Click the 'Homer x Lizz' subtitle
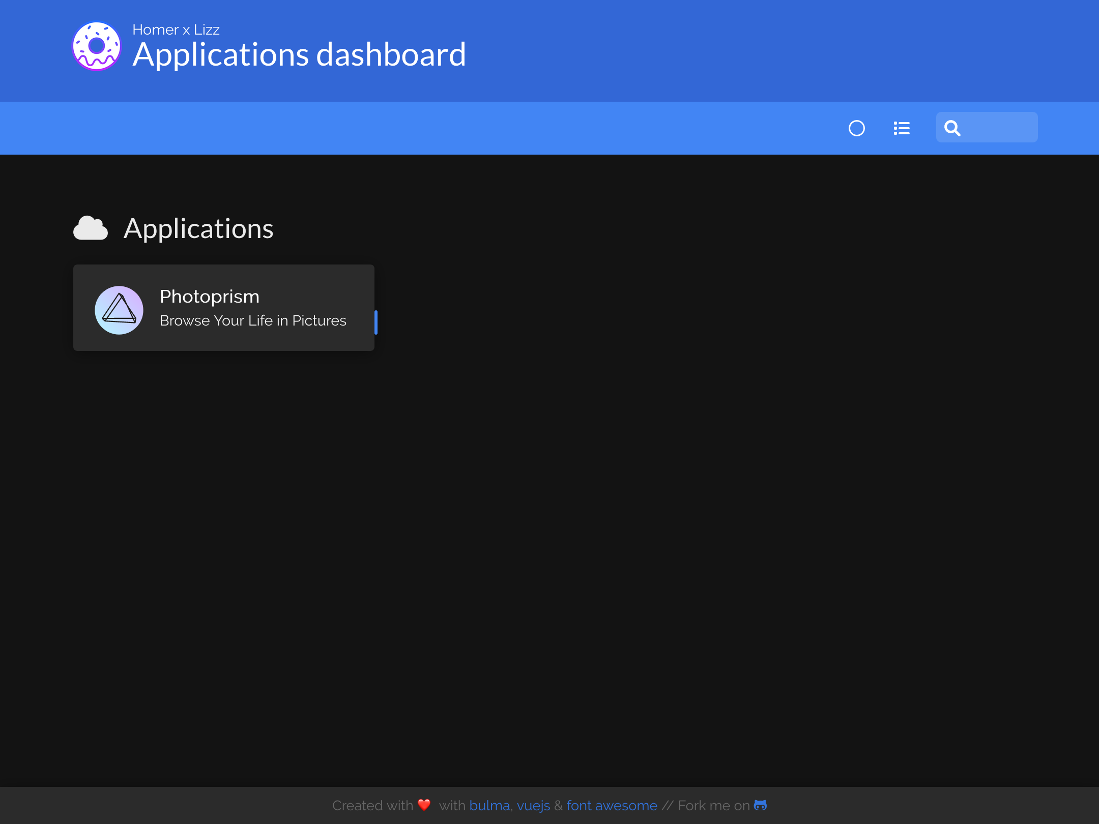This screenshot has height=824, width=1099. coord(176,30)
